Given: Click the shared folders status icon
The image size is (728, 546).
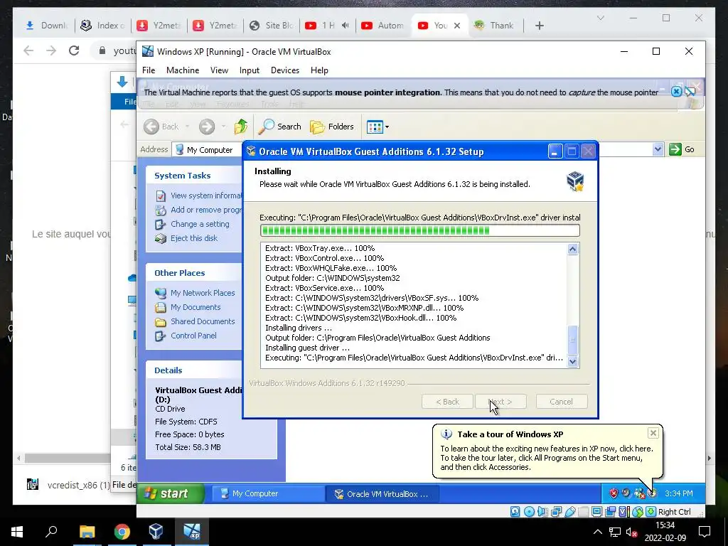Looking at the screenshot, I should click(x=583, y=512).
